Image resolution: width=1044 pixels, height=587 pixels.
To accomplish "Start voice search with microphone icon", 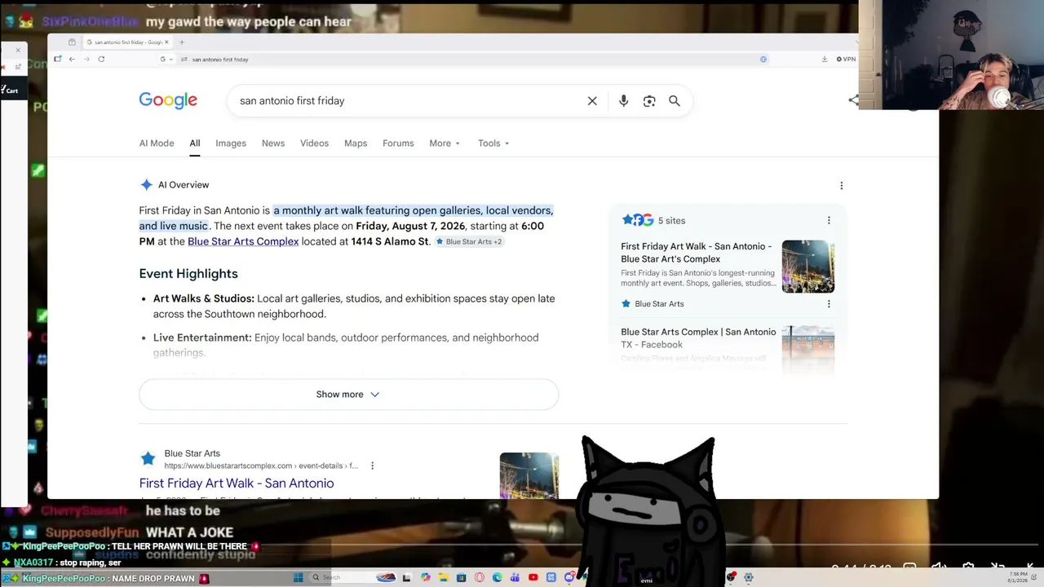I will (x=623, y=101).
